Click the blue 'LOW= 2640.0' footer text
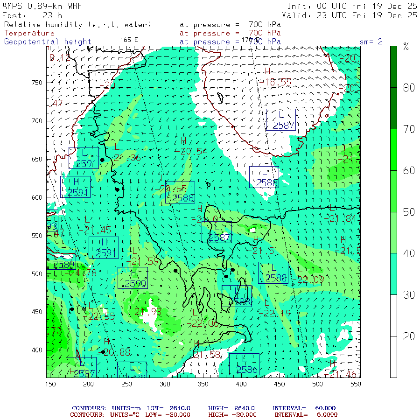Image resolution: width=420 pixels, height=420 pixels. pos(168,408)
